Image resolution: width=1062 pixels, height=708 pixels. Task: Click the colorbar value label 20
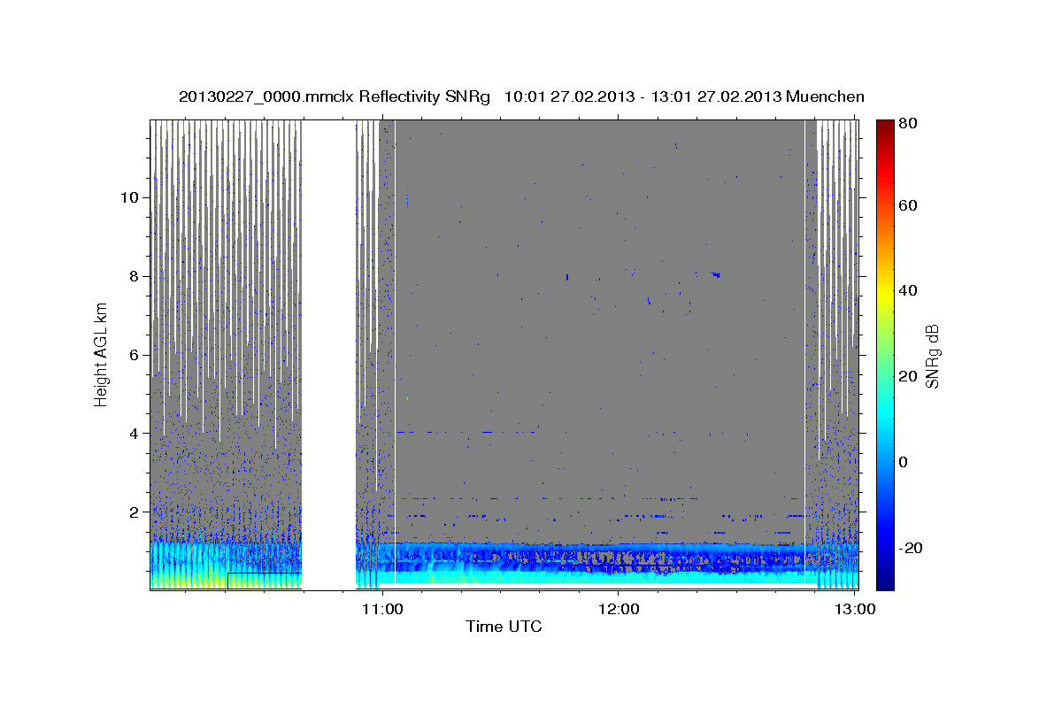point(909,376)
